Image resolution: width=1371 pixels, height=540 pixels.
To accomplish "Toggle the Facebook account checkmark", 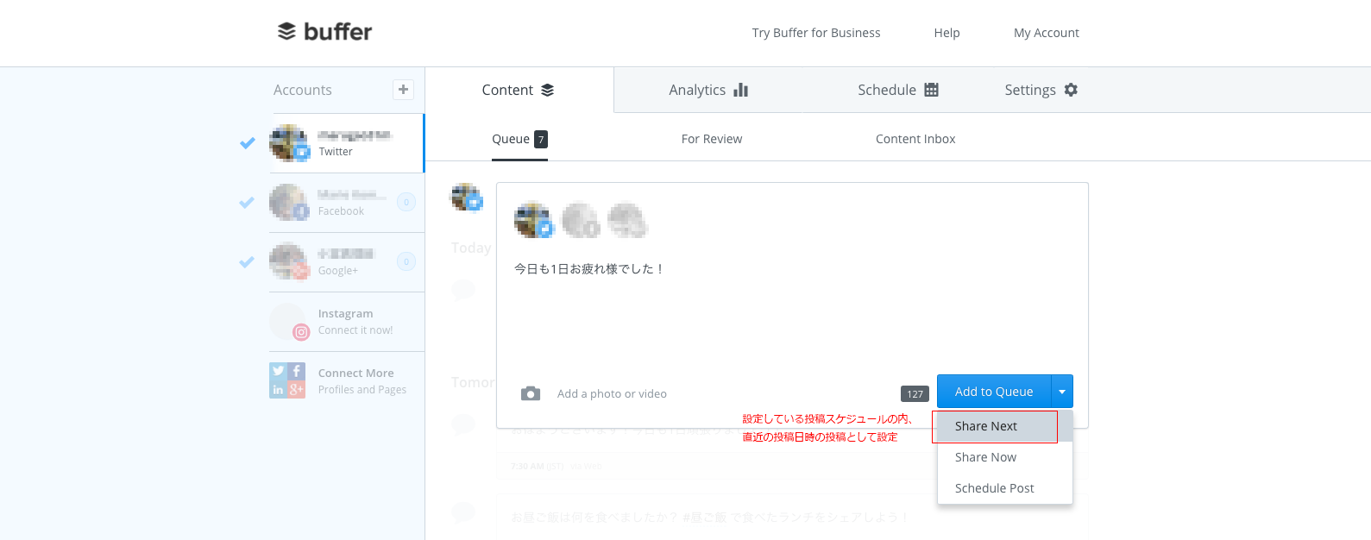I will click(x=248, y=203).
